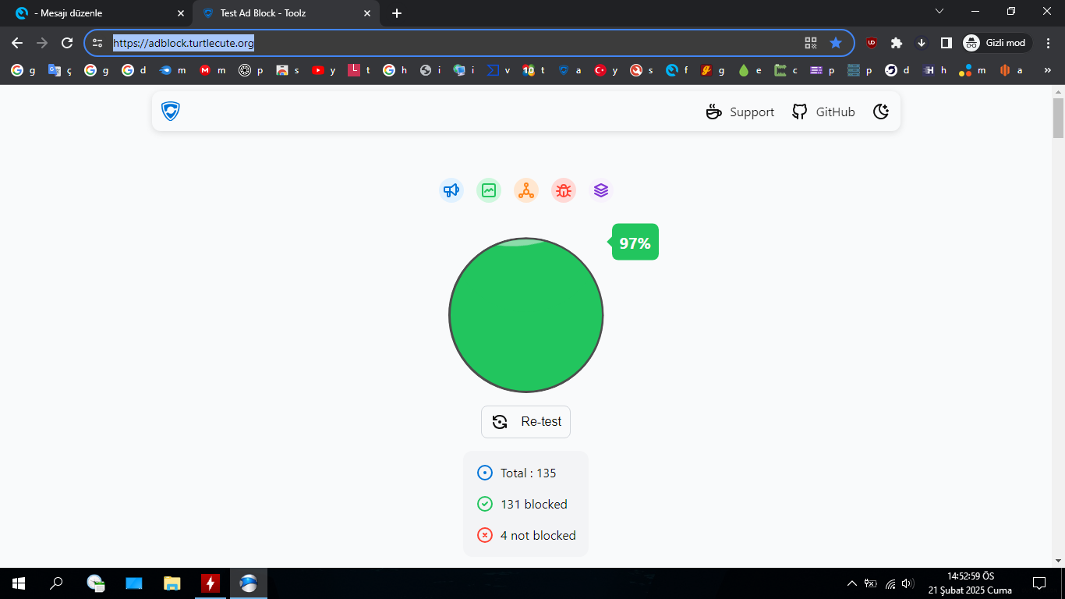Open the browser three-dot menu

pos(1049,43)
